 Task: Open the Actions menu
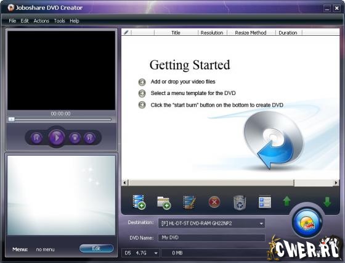click(41, 21)
